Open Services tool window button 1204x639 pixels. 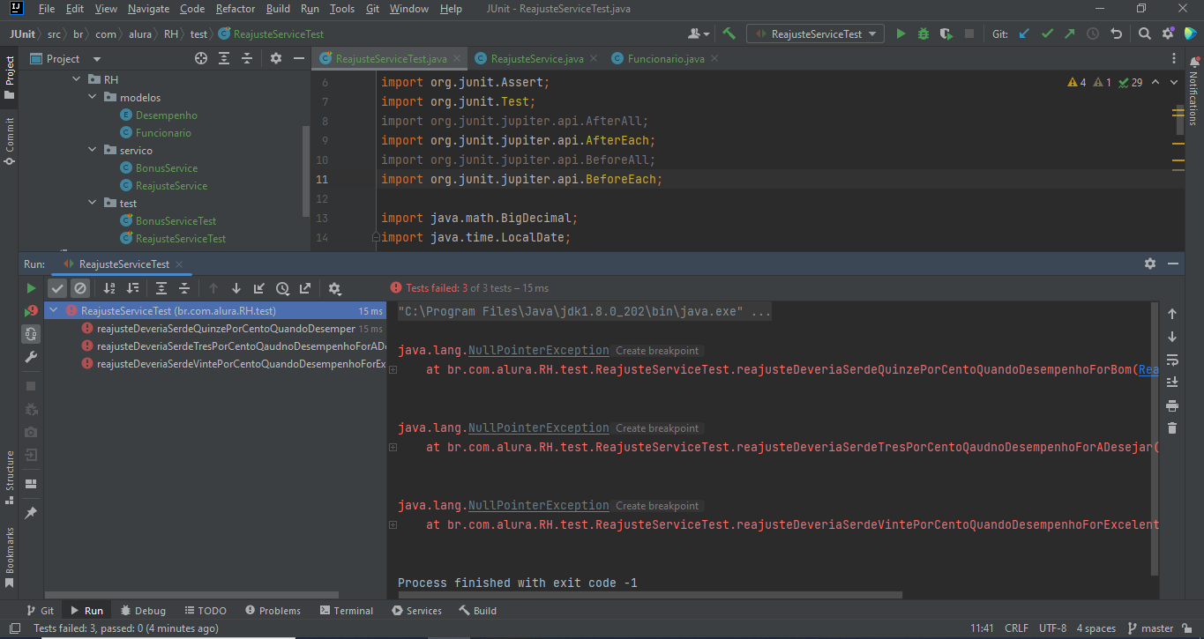pos(417,611)
